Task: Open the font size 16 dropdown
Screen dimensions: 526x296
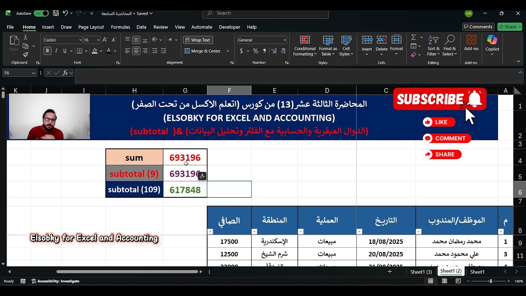Action: (98, 40)
